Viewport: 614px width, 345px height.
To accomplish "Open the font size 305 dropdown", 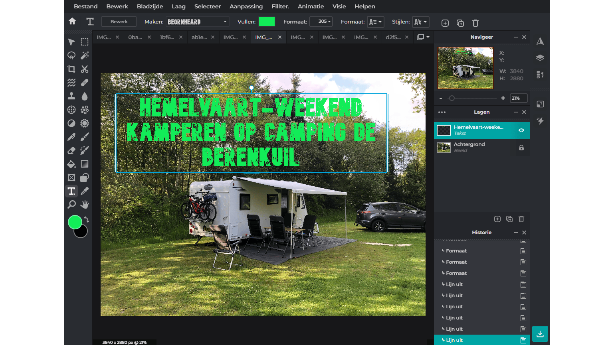I will (321, 22).
